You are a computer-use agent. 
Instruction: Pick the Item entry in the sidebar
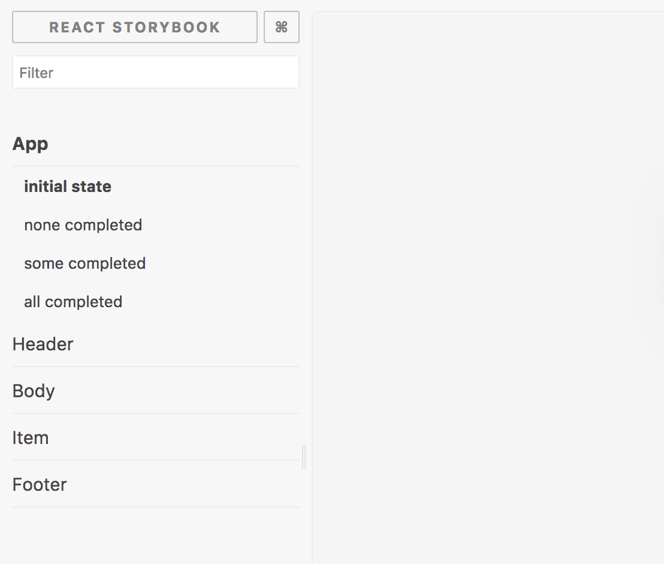pos(31,437)
